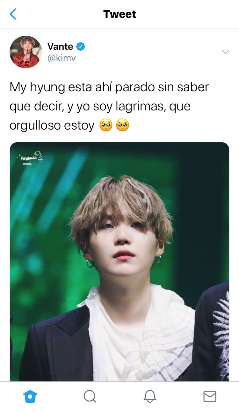The height and width of the screenshot is (413, 239).
Task: Tap the @kimv handle
Action: coord(62,58)
